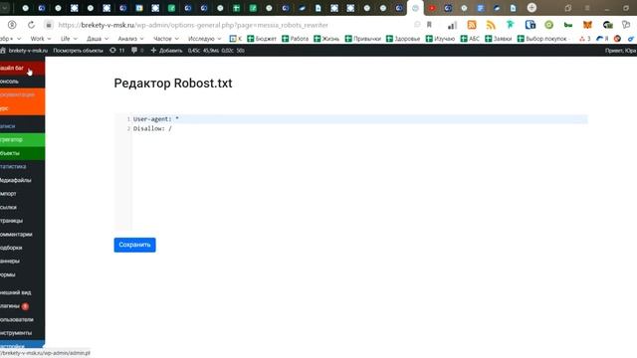
Task: Open the Работа bookmark
Action: click(295, 39)
